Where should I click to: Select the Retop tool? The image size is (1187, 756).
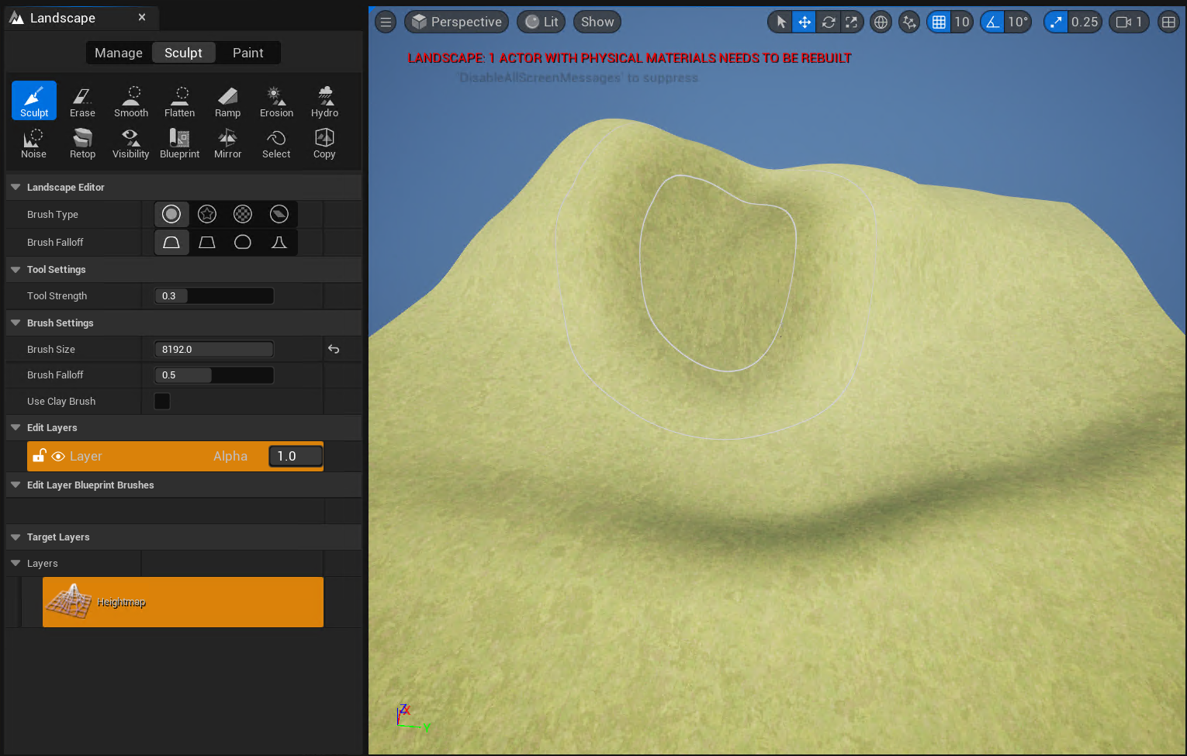[82, 143]
